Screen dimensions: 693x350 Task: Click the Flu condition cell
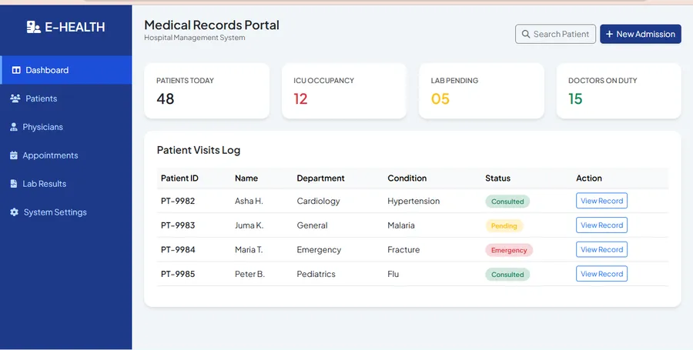[x=393, y=274]
